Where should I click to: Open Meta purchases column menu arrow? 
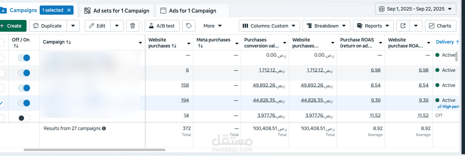[x=237, y=43]
